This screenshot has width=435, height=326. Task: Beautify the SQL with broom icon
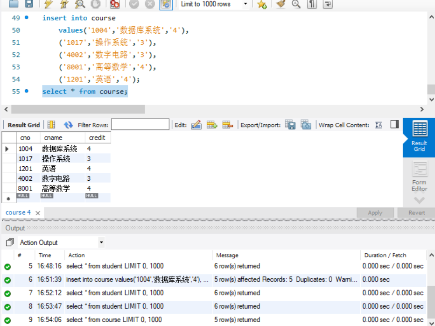point(281,4)
